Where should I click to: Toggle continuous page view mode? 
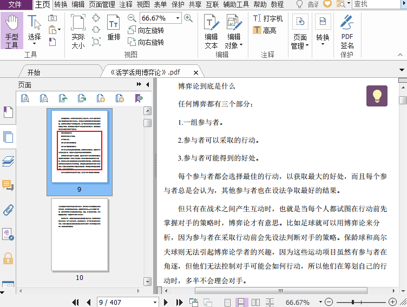tap(241, 302)
